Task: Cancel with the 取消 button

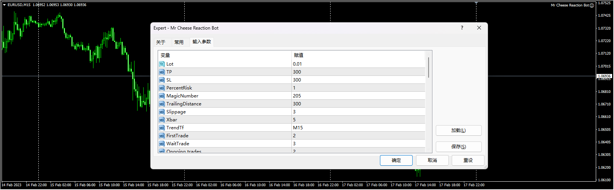Action: [432, 160]
